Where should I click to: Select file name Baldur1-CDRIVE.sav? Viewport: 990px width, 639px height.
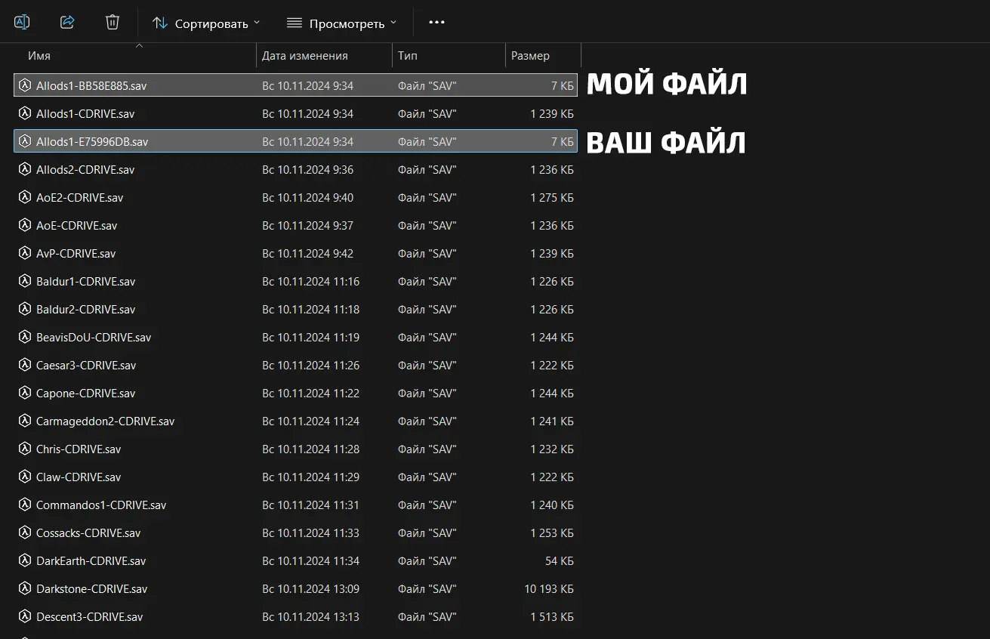(86, 282)
